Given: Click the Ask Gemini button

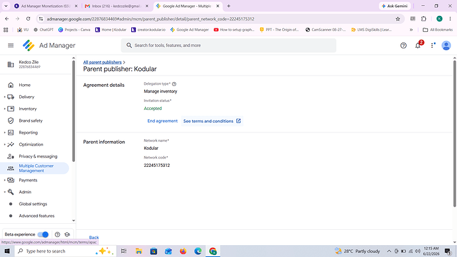Looking at the screenshot, I should click(395, 6).
